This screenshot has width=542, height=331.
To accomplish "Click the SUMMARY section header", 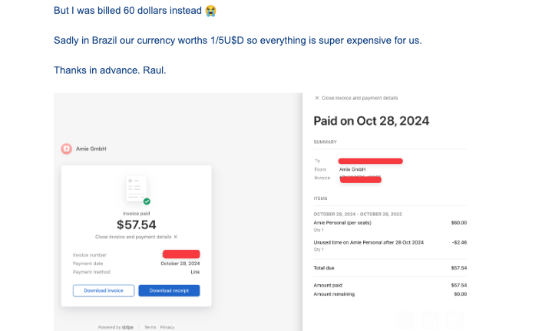I will pos(325,142).
